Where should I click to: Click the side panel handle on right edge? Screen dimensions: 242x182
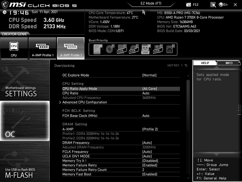239,110
